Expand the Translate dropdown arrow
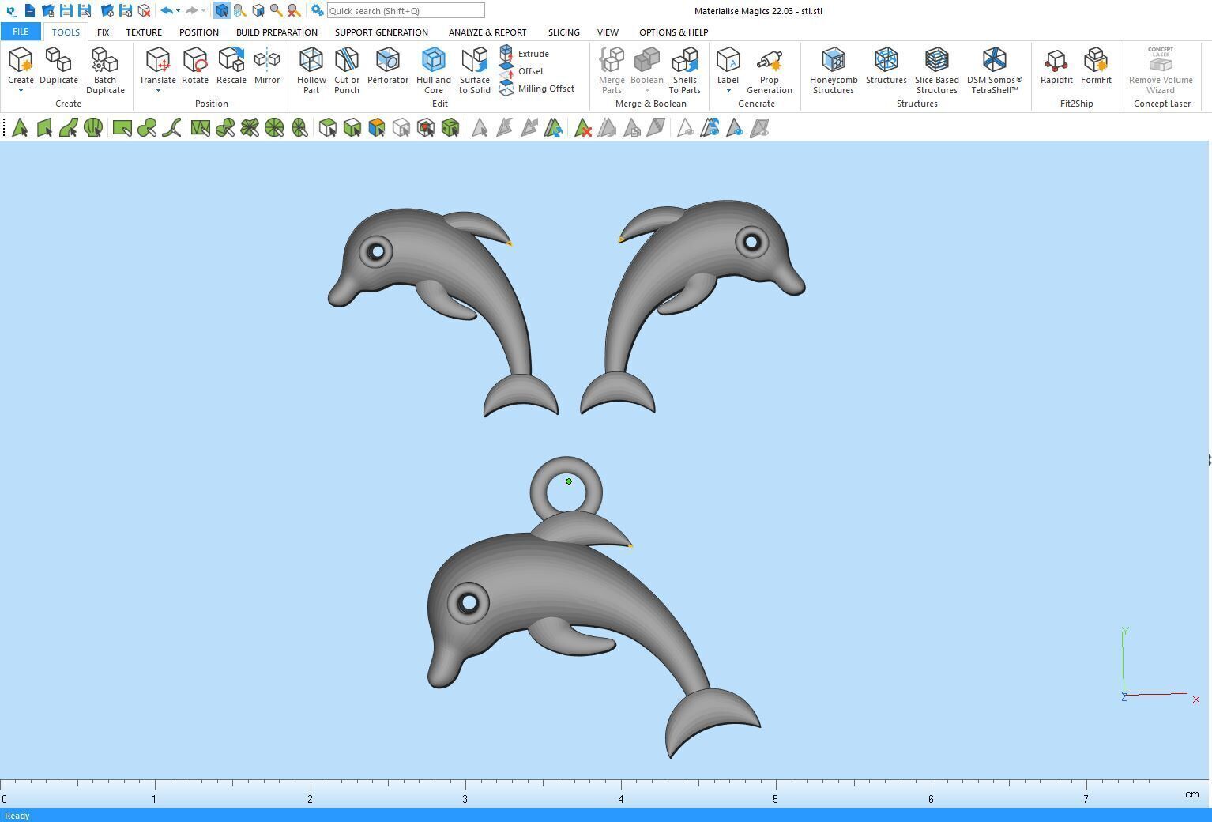This screenshot has height=822, width=1212. (x=157, y=91)
